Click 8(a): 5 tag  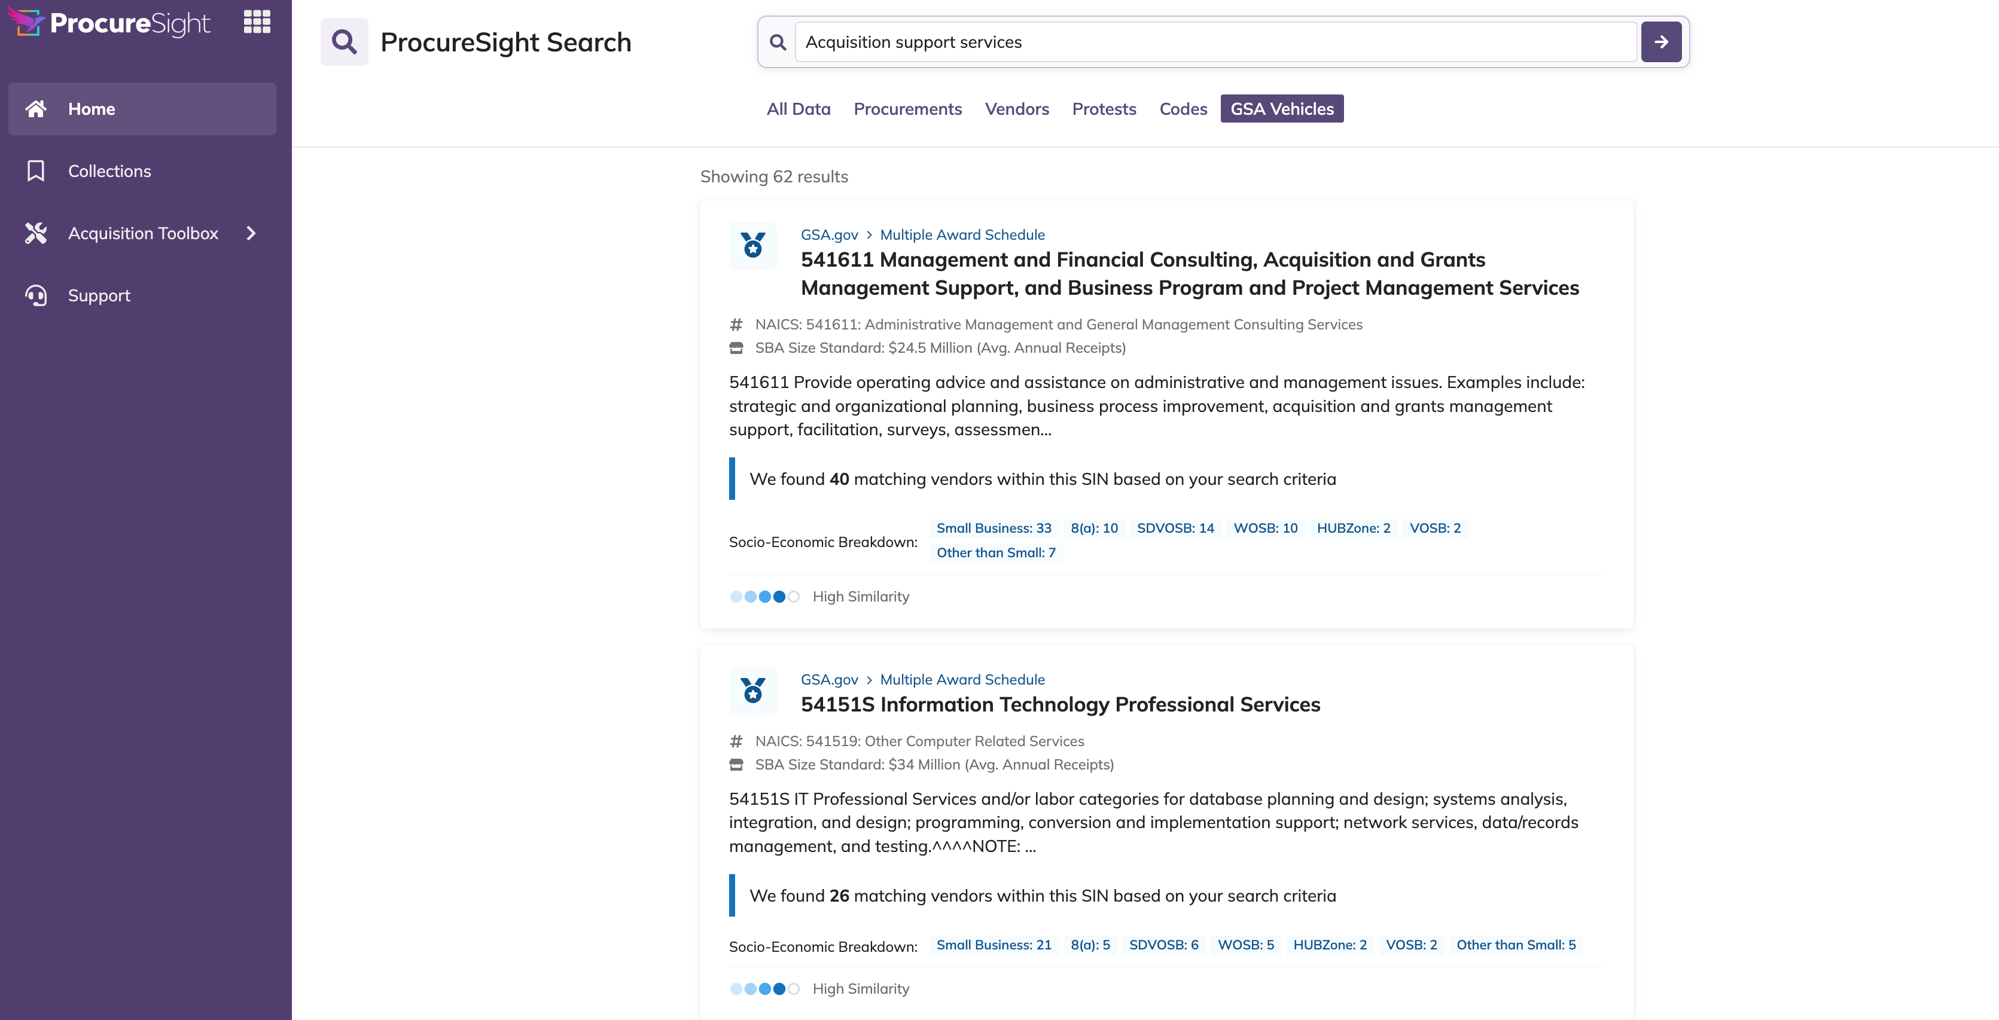point(1090,945)
